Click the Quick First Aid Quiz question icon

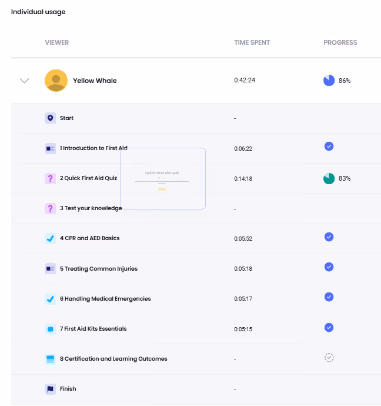coord(50,178)
